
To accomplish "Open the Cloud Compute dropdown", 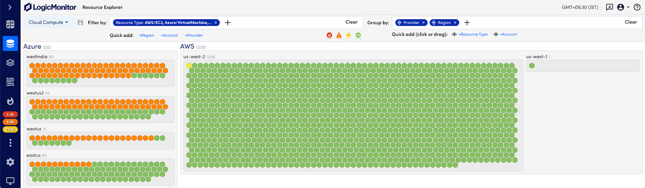I will click(48, 22).
